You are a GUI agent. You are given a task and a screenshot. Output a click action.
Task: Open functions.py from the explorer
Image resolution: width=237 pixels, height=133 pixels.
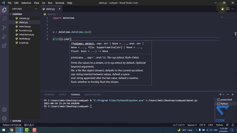pos(26,30)
